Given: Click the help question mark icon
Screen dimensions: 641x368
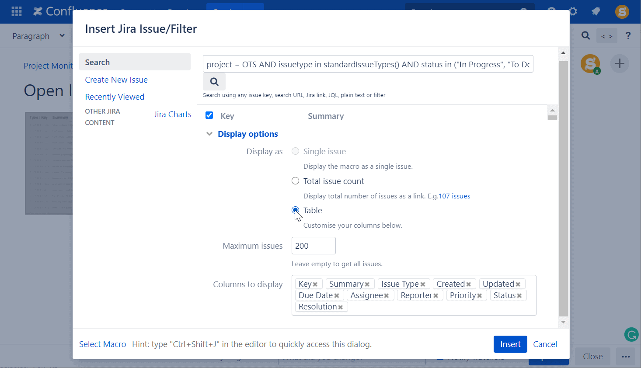Looking at the screenshot, I should pos(628,35).
